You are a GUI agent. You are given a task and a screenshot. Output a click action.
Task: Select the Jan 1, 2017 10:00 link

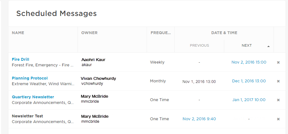click(249, 100)
